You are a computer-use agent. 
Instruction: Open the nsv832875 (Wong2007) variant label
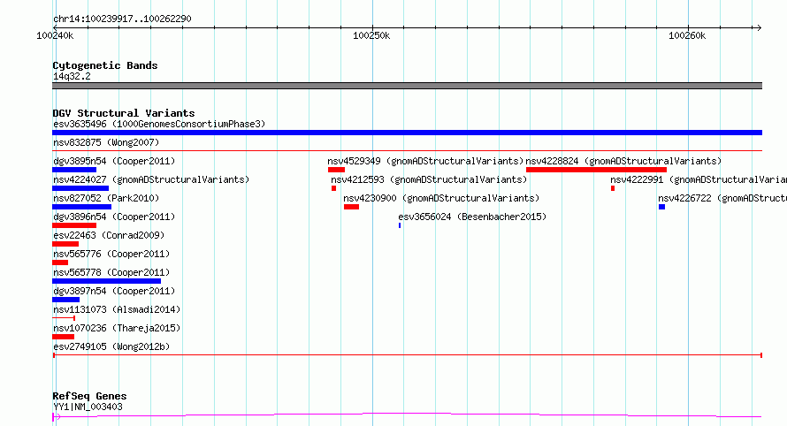tap(106, 142)
